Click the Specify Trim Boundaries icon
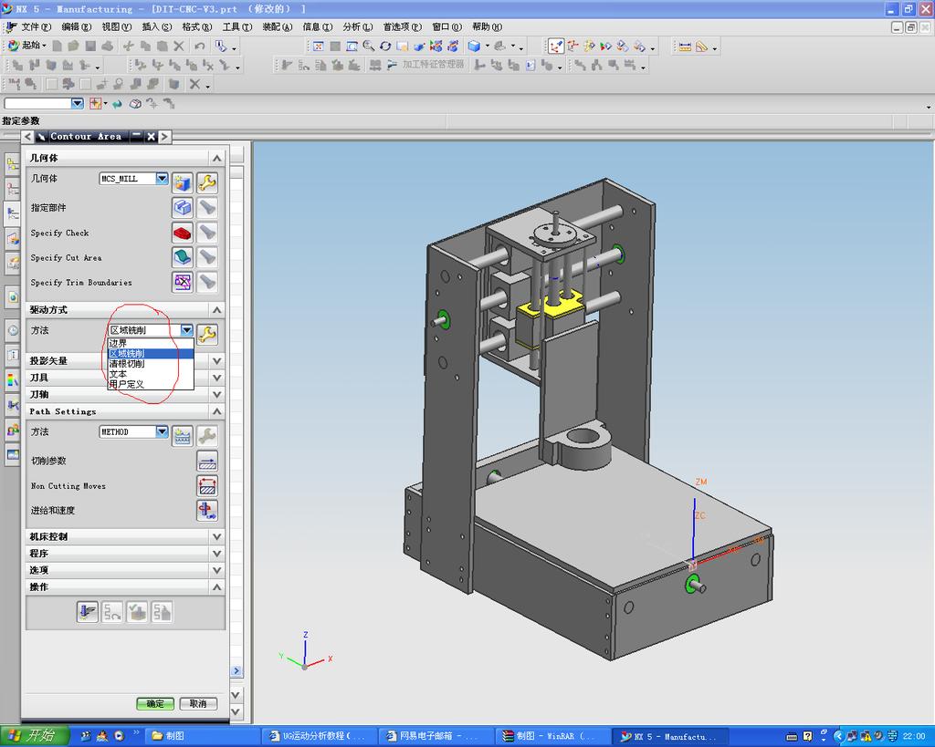The image size is (935, 747). click(x=183, y=282)
